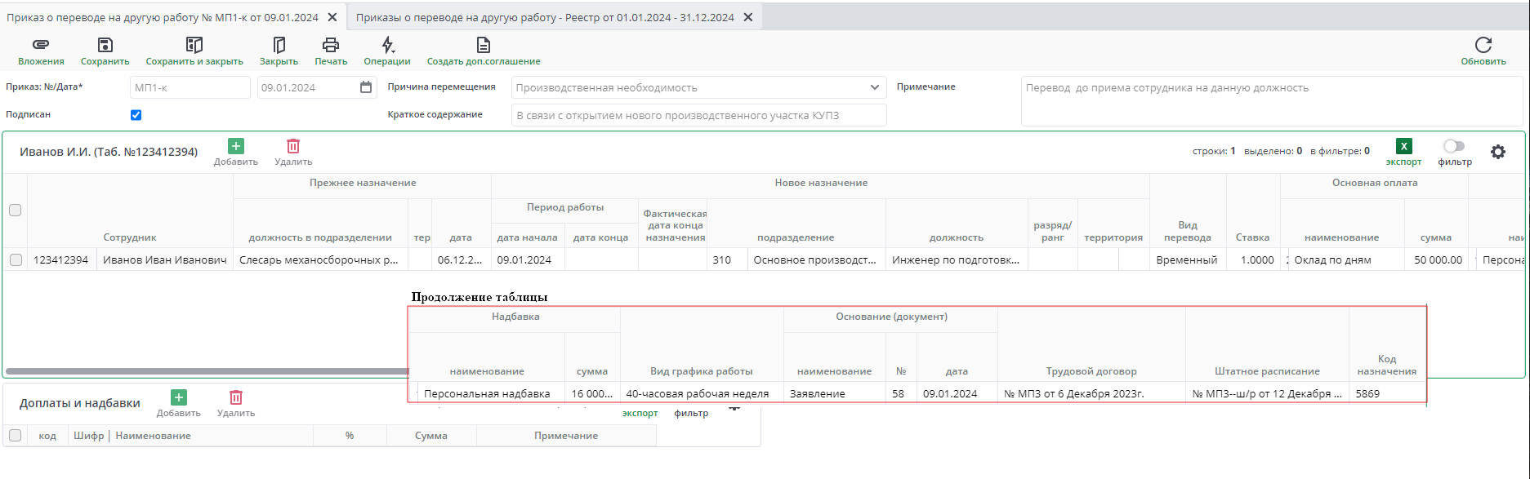This screenshot has height=479, width=1530.
Task: Switch to the Реестр orders tab
Action: [x=545, y=17]
